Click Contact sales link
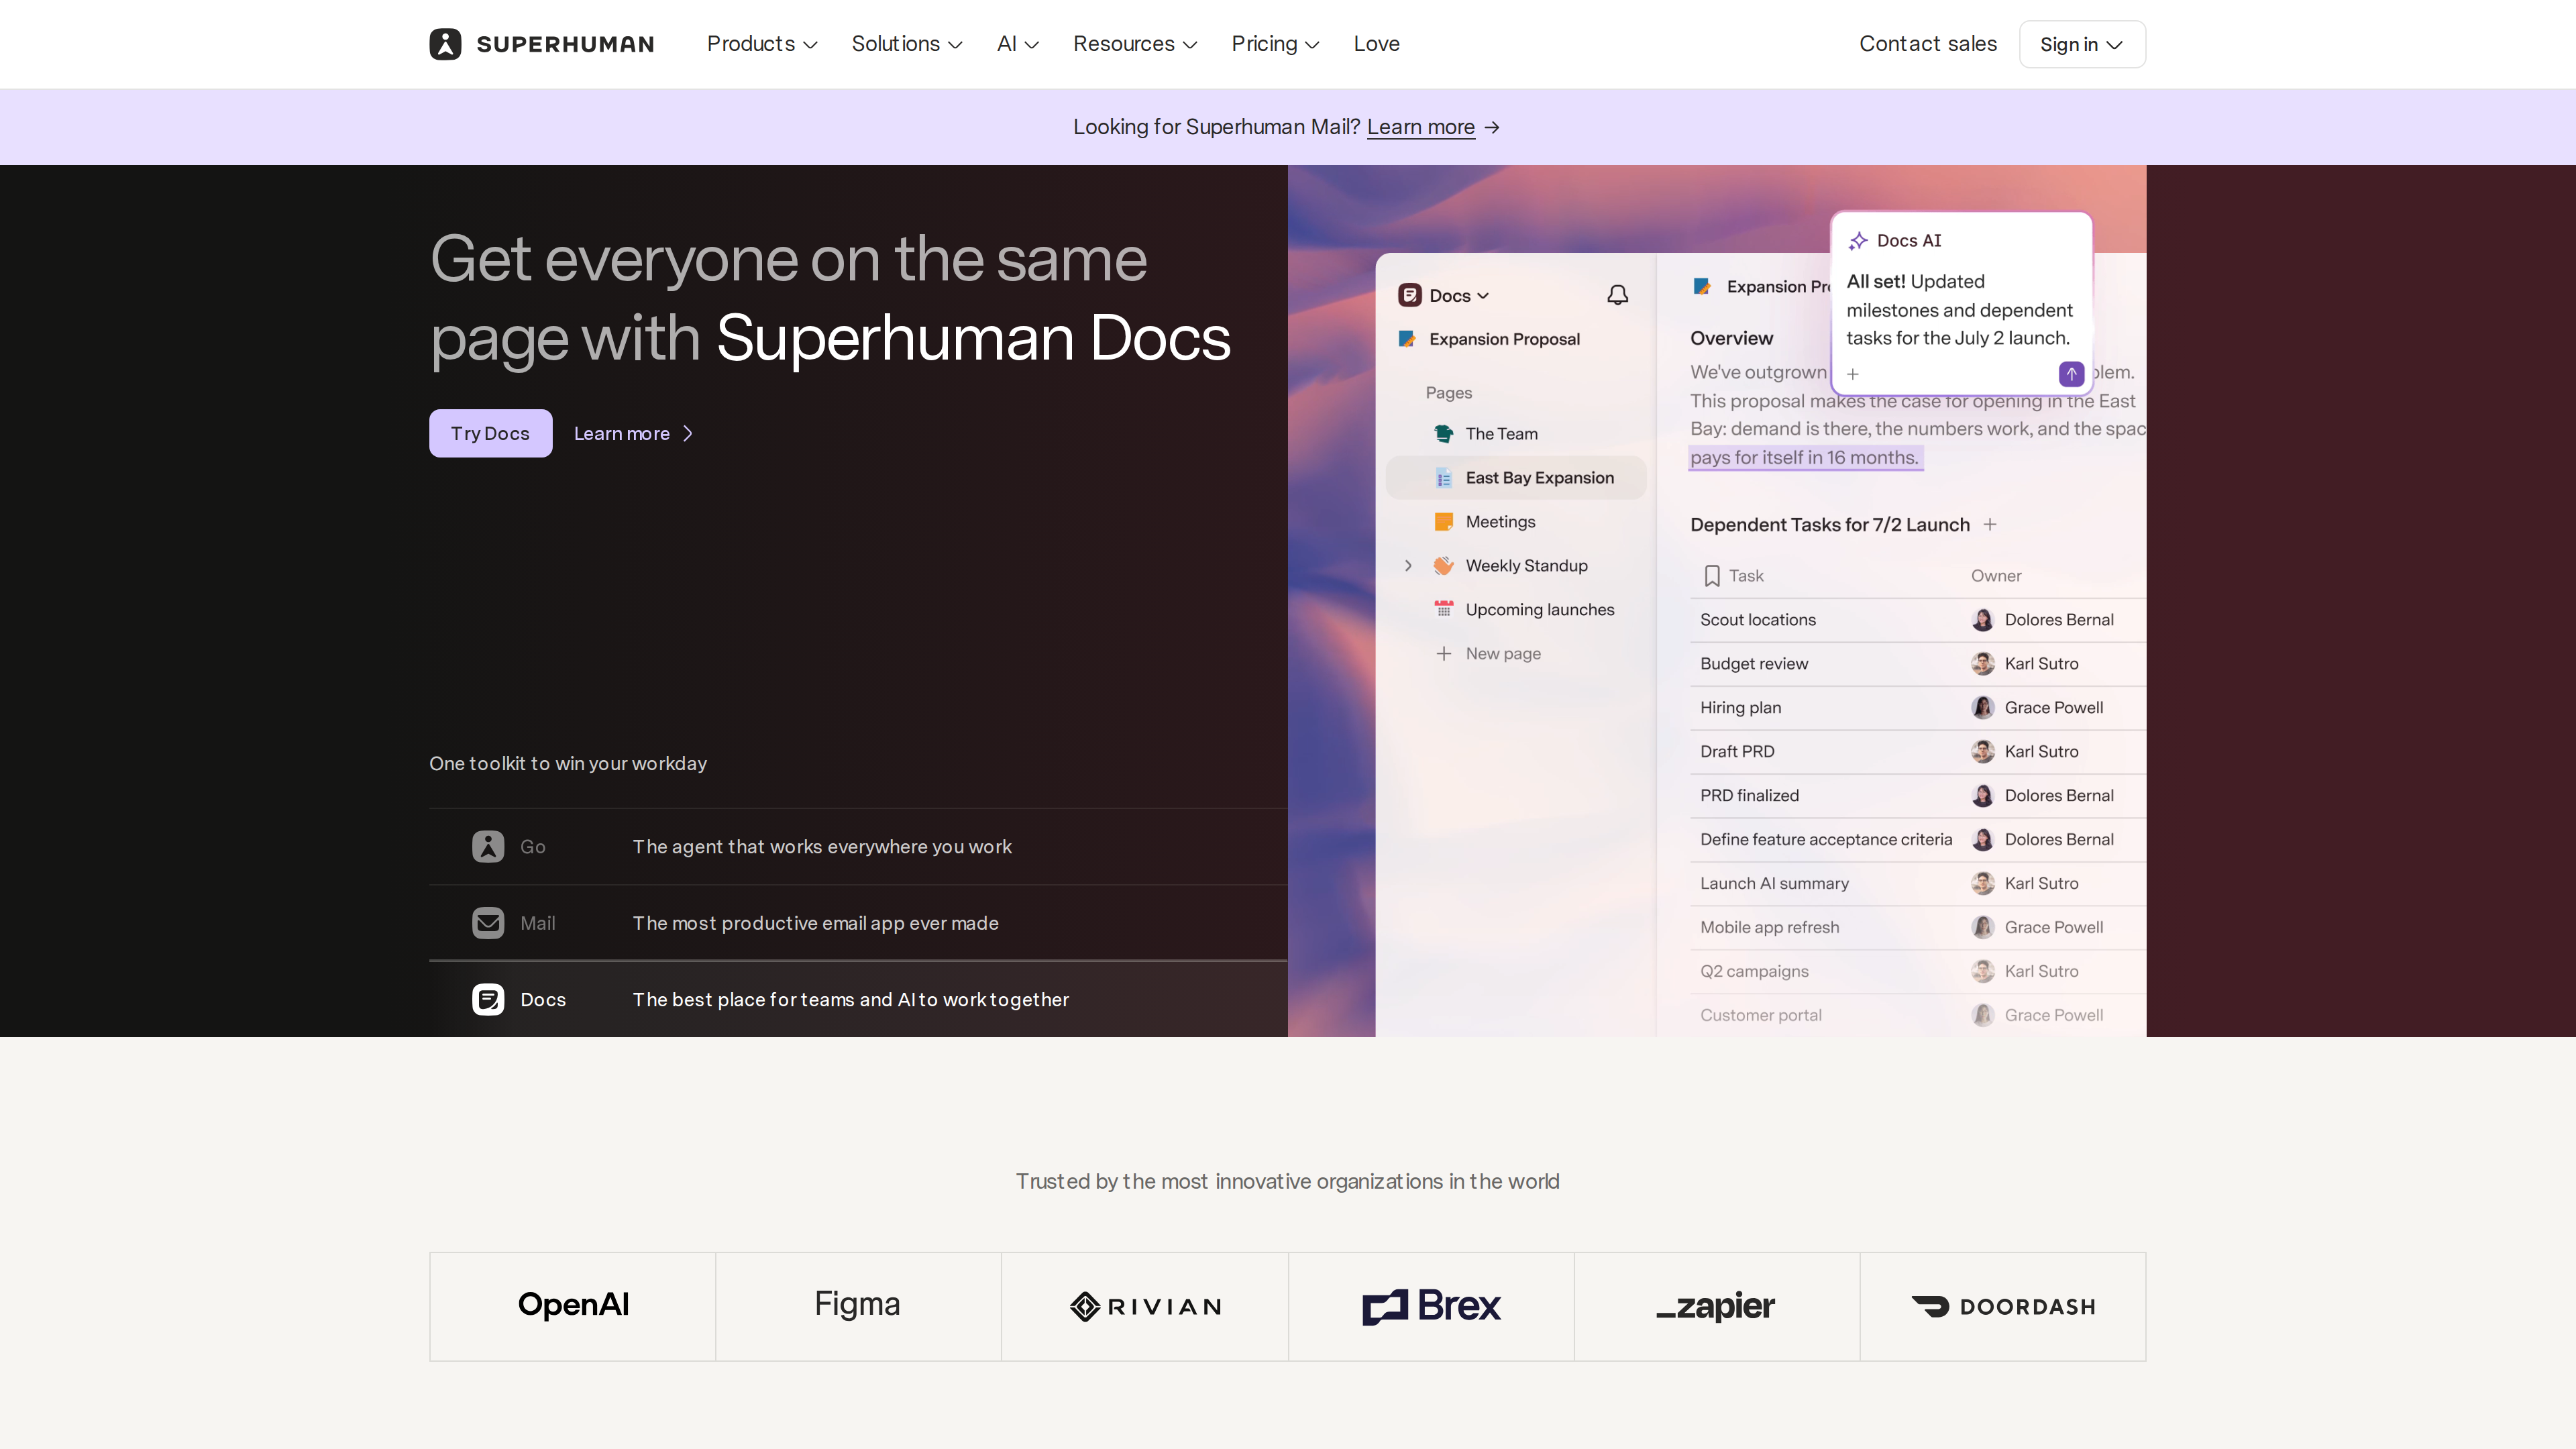 click(x=1927, y=44)
